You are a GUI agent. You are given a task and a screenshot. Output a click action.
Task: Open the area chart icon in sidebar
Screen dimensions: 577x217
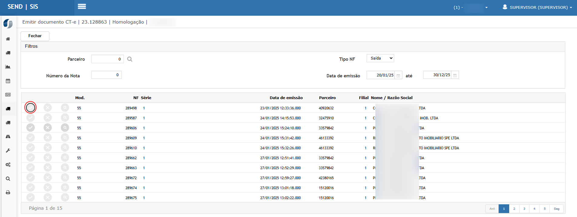click(8, 67)
